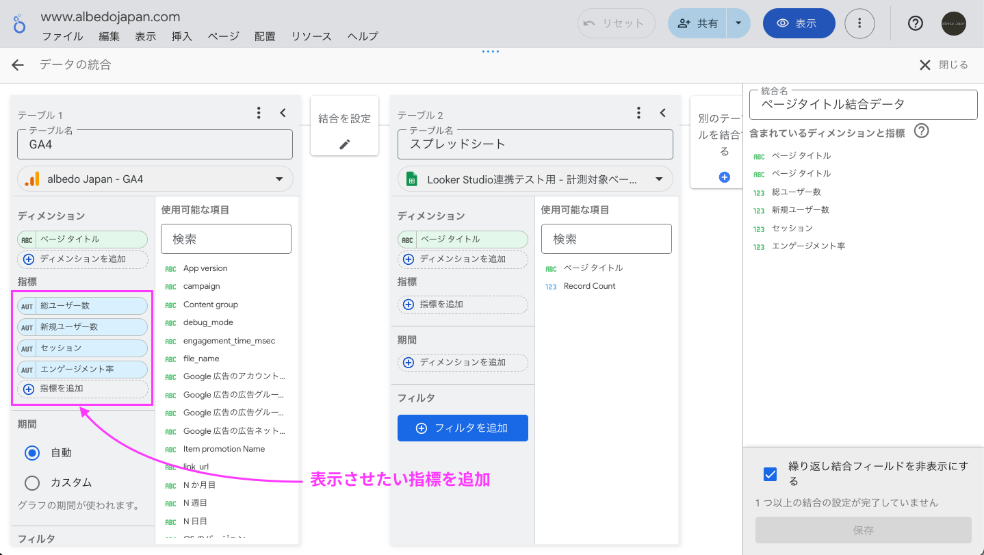
Task: Collapse Table 1 panel with the chevron
Action: tap(283, 112)
